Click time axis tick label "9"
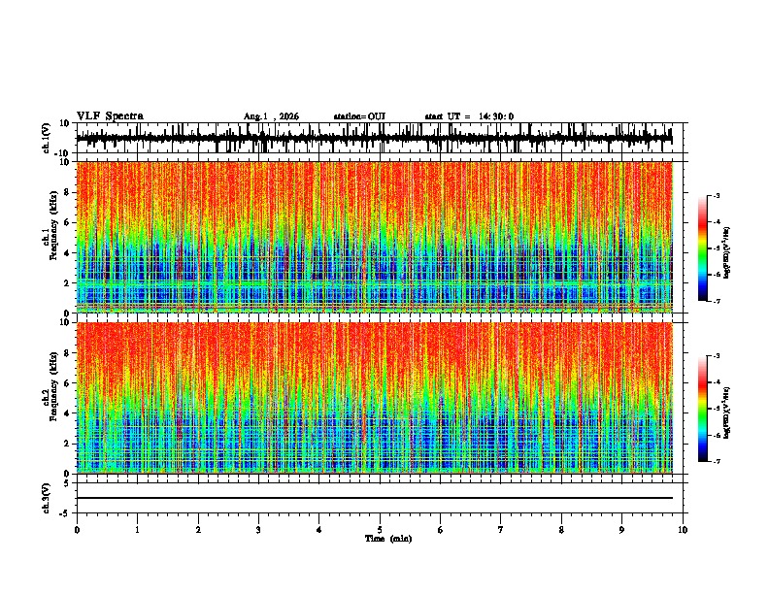Image resolution: width=769 pixels, height=594 pixels. point(621,530)
